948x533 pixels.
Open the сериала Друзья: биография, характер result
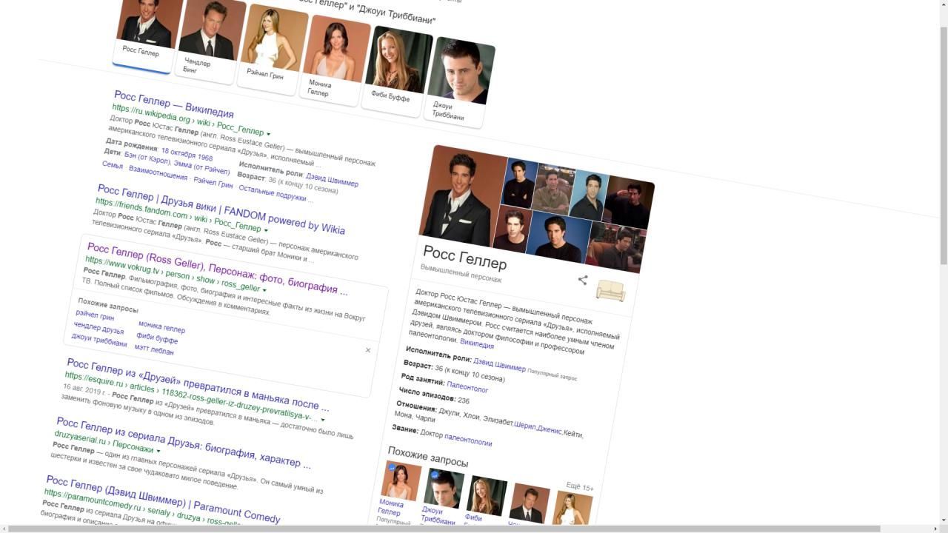(x=184, y=443)
